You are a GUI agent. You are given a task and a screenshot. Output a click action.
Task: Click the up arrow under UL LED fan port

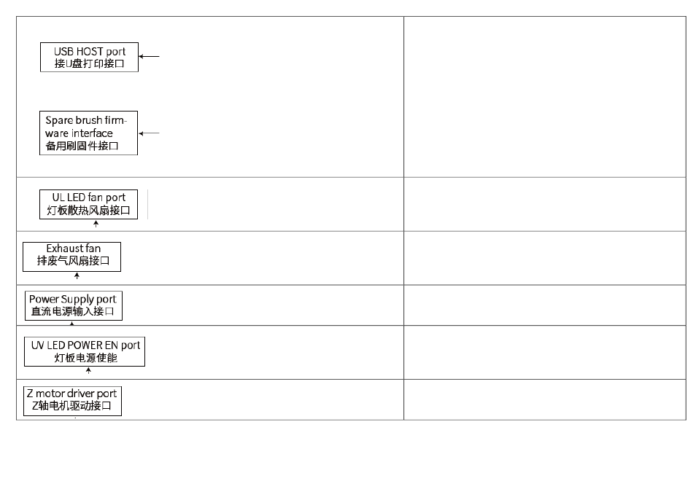96,224
